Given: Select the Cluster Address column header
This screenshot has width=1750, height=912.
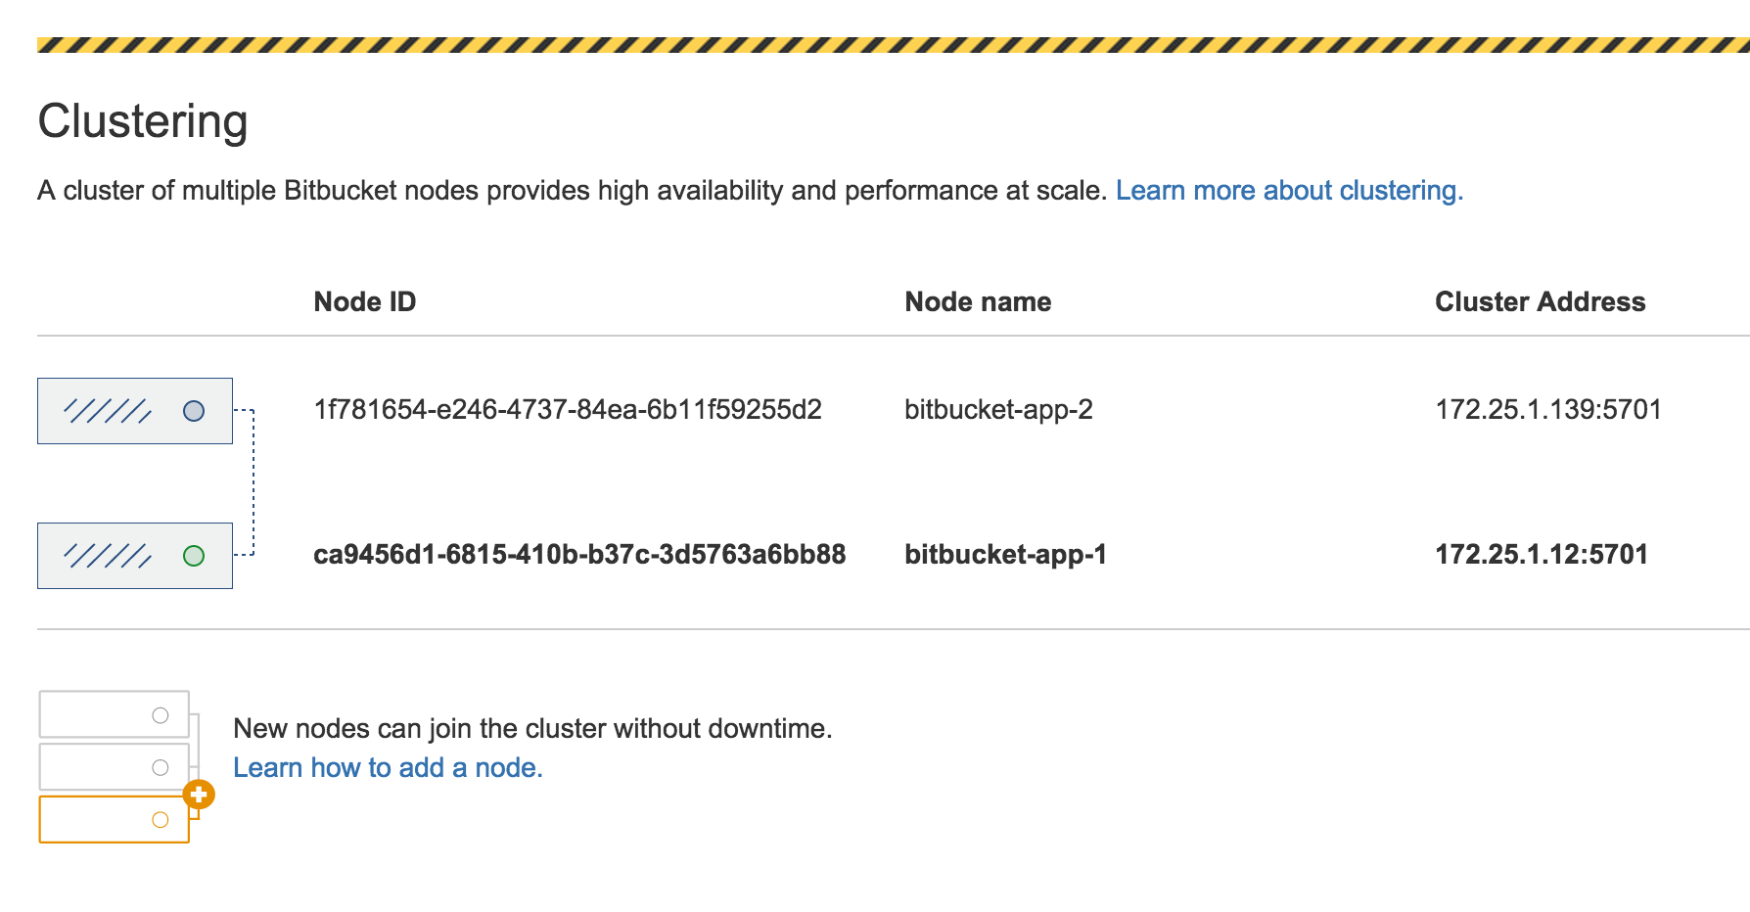Looking at the screenshot, I should tap(1540, 301).
